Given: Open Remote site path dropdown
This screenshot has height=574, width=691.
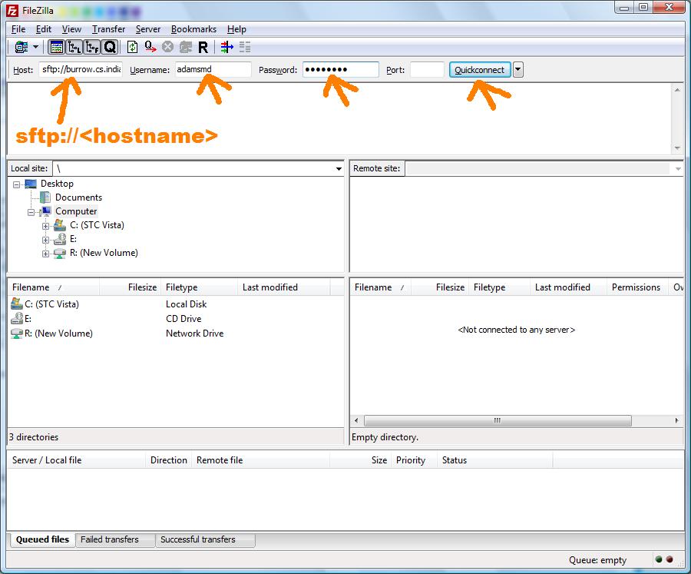Looking at the screenshot, I should [x=678, y=168].
